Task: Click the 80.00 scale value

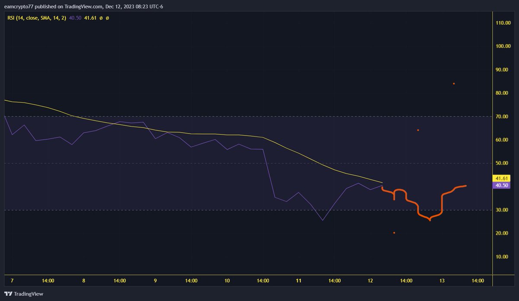Action: click(502, 93)
